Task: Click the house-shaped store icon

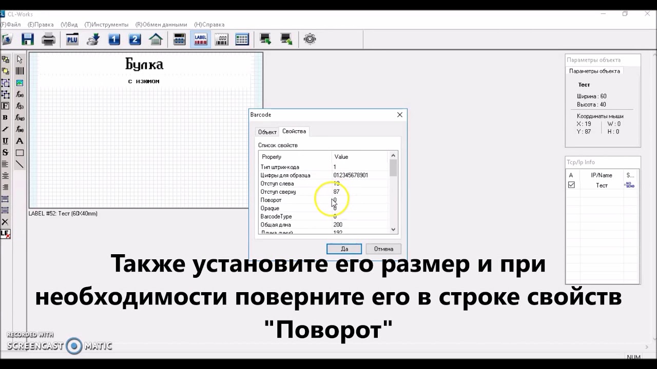Action: (156, 39)
